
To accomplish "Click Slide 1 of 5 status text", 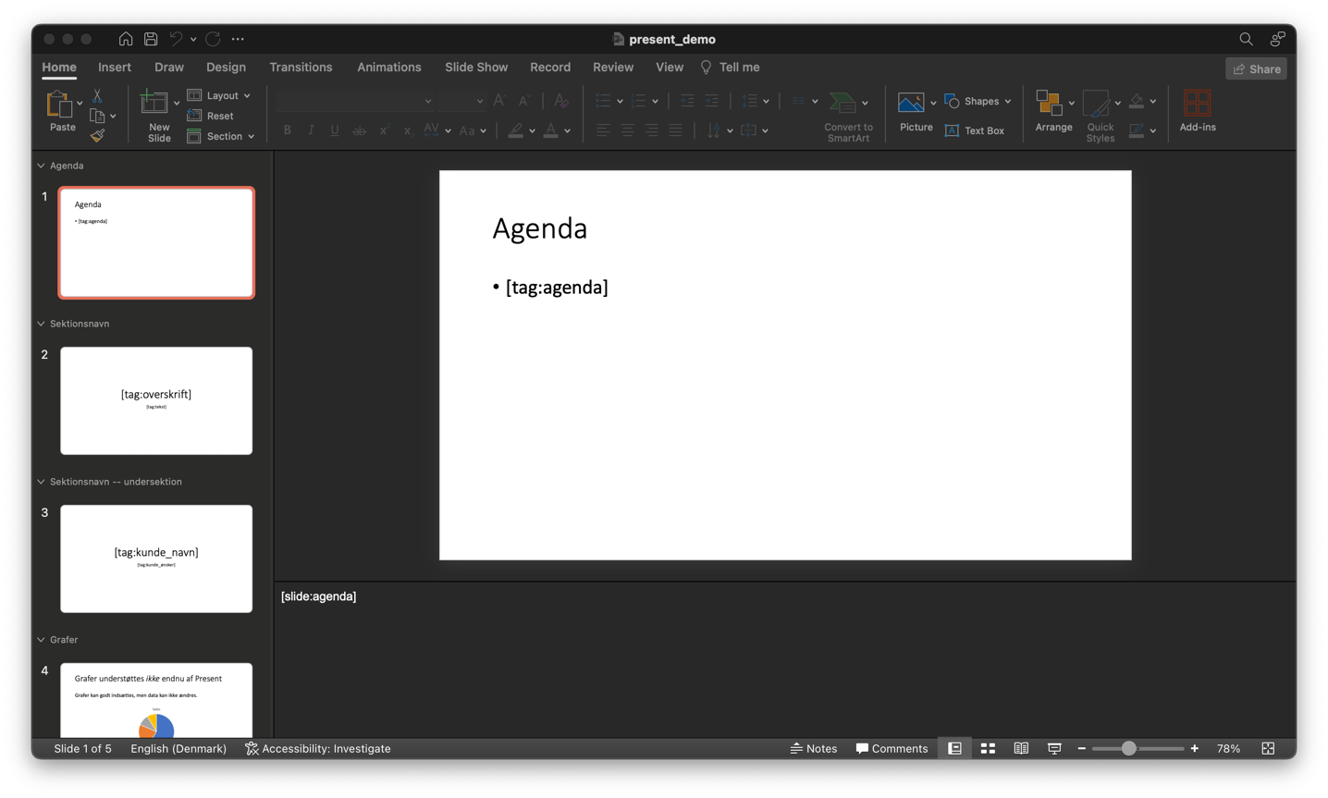I will tap(82, 748).
